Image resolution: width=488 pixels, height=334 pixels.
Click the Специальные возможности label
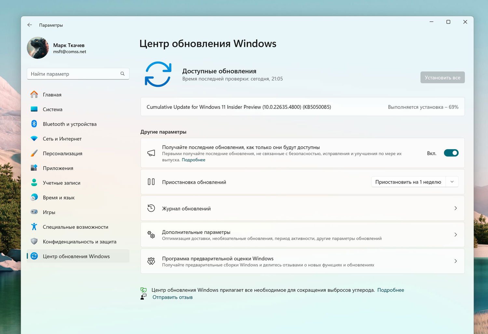click(x=75, y=227)
